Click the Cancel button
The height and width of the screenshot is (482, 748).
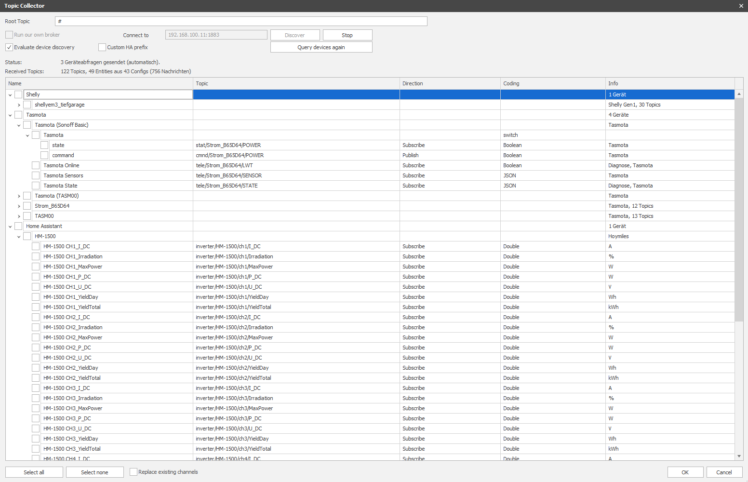[x=724, y=472]
